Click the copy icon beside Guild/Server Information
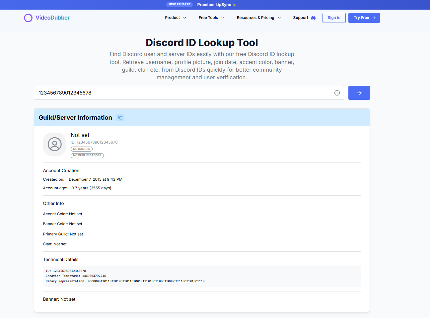430x318 pixels. [x=120, y=117]
